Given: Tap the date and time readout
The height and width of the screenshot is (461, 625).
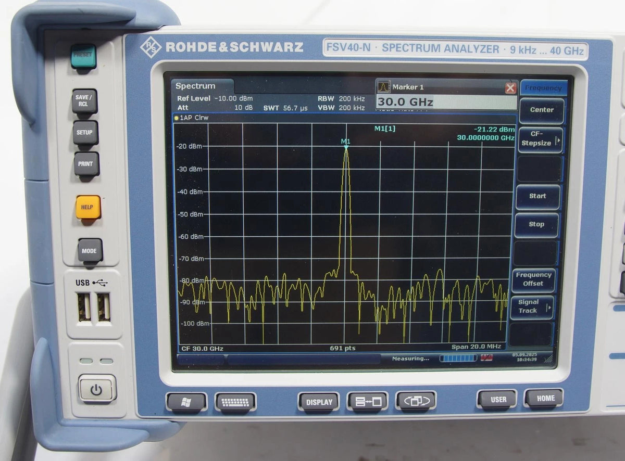Looking at the screenshot, I should click(524, 356).
